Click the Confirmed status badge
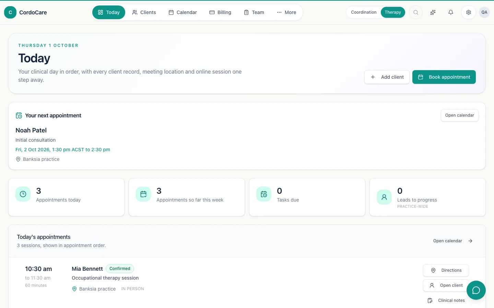Screen dimensions: 494x308 [x=120, y=269]
